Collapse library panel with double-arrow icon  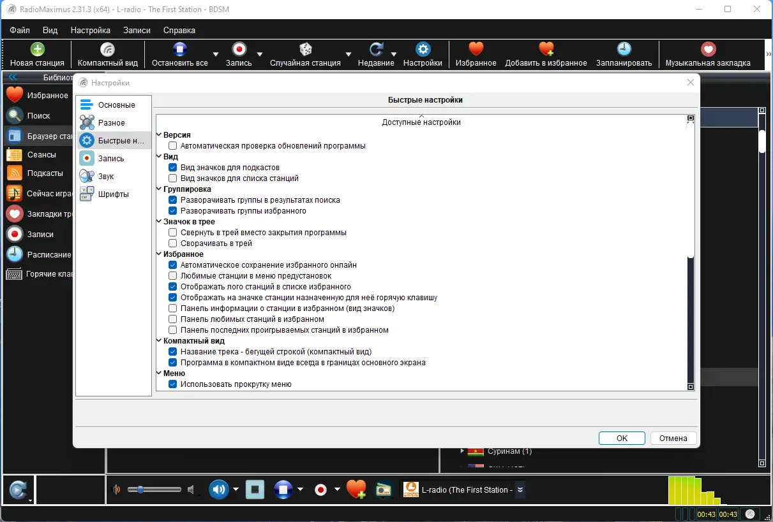(x=13, y=78)
